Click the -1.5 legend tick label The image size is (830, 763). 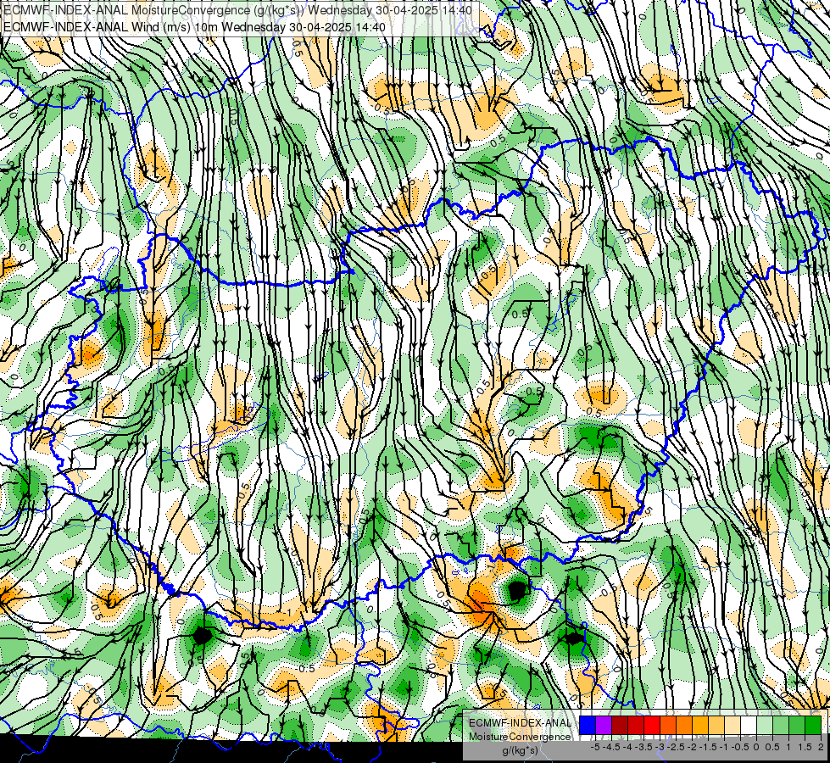(708, 747)
